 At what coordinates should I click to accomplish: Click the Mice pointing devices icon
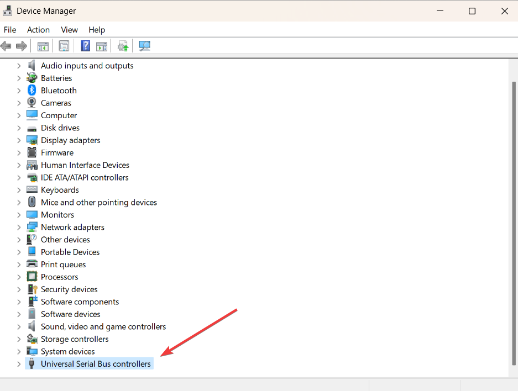click(32, 202)
